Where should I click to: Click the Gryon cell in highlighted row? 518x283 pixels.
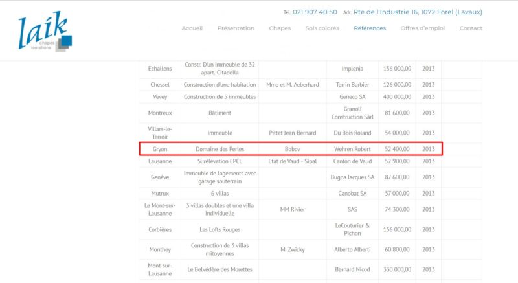pos(159,149)
